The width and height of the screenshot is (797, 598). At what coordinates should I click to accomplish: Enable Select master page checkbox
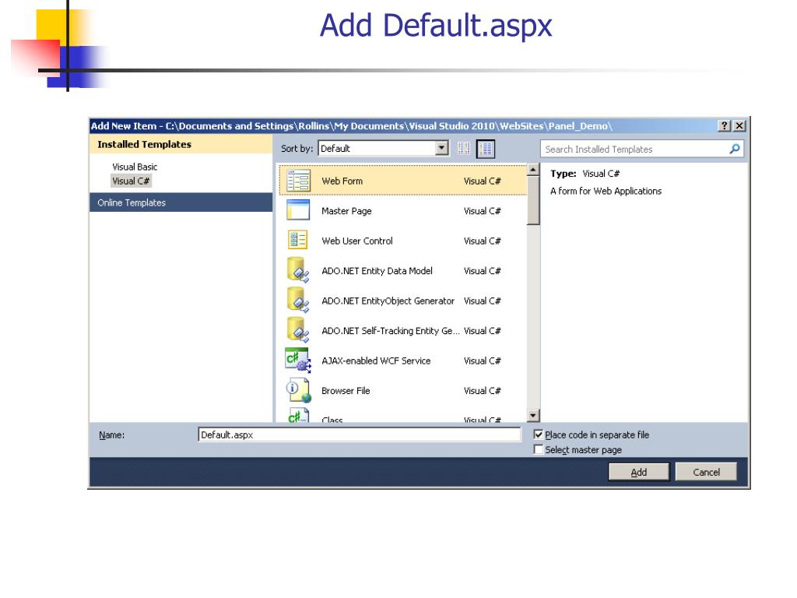pyautogui.click(x=539, y=450)
